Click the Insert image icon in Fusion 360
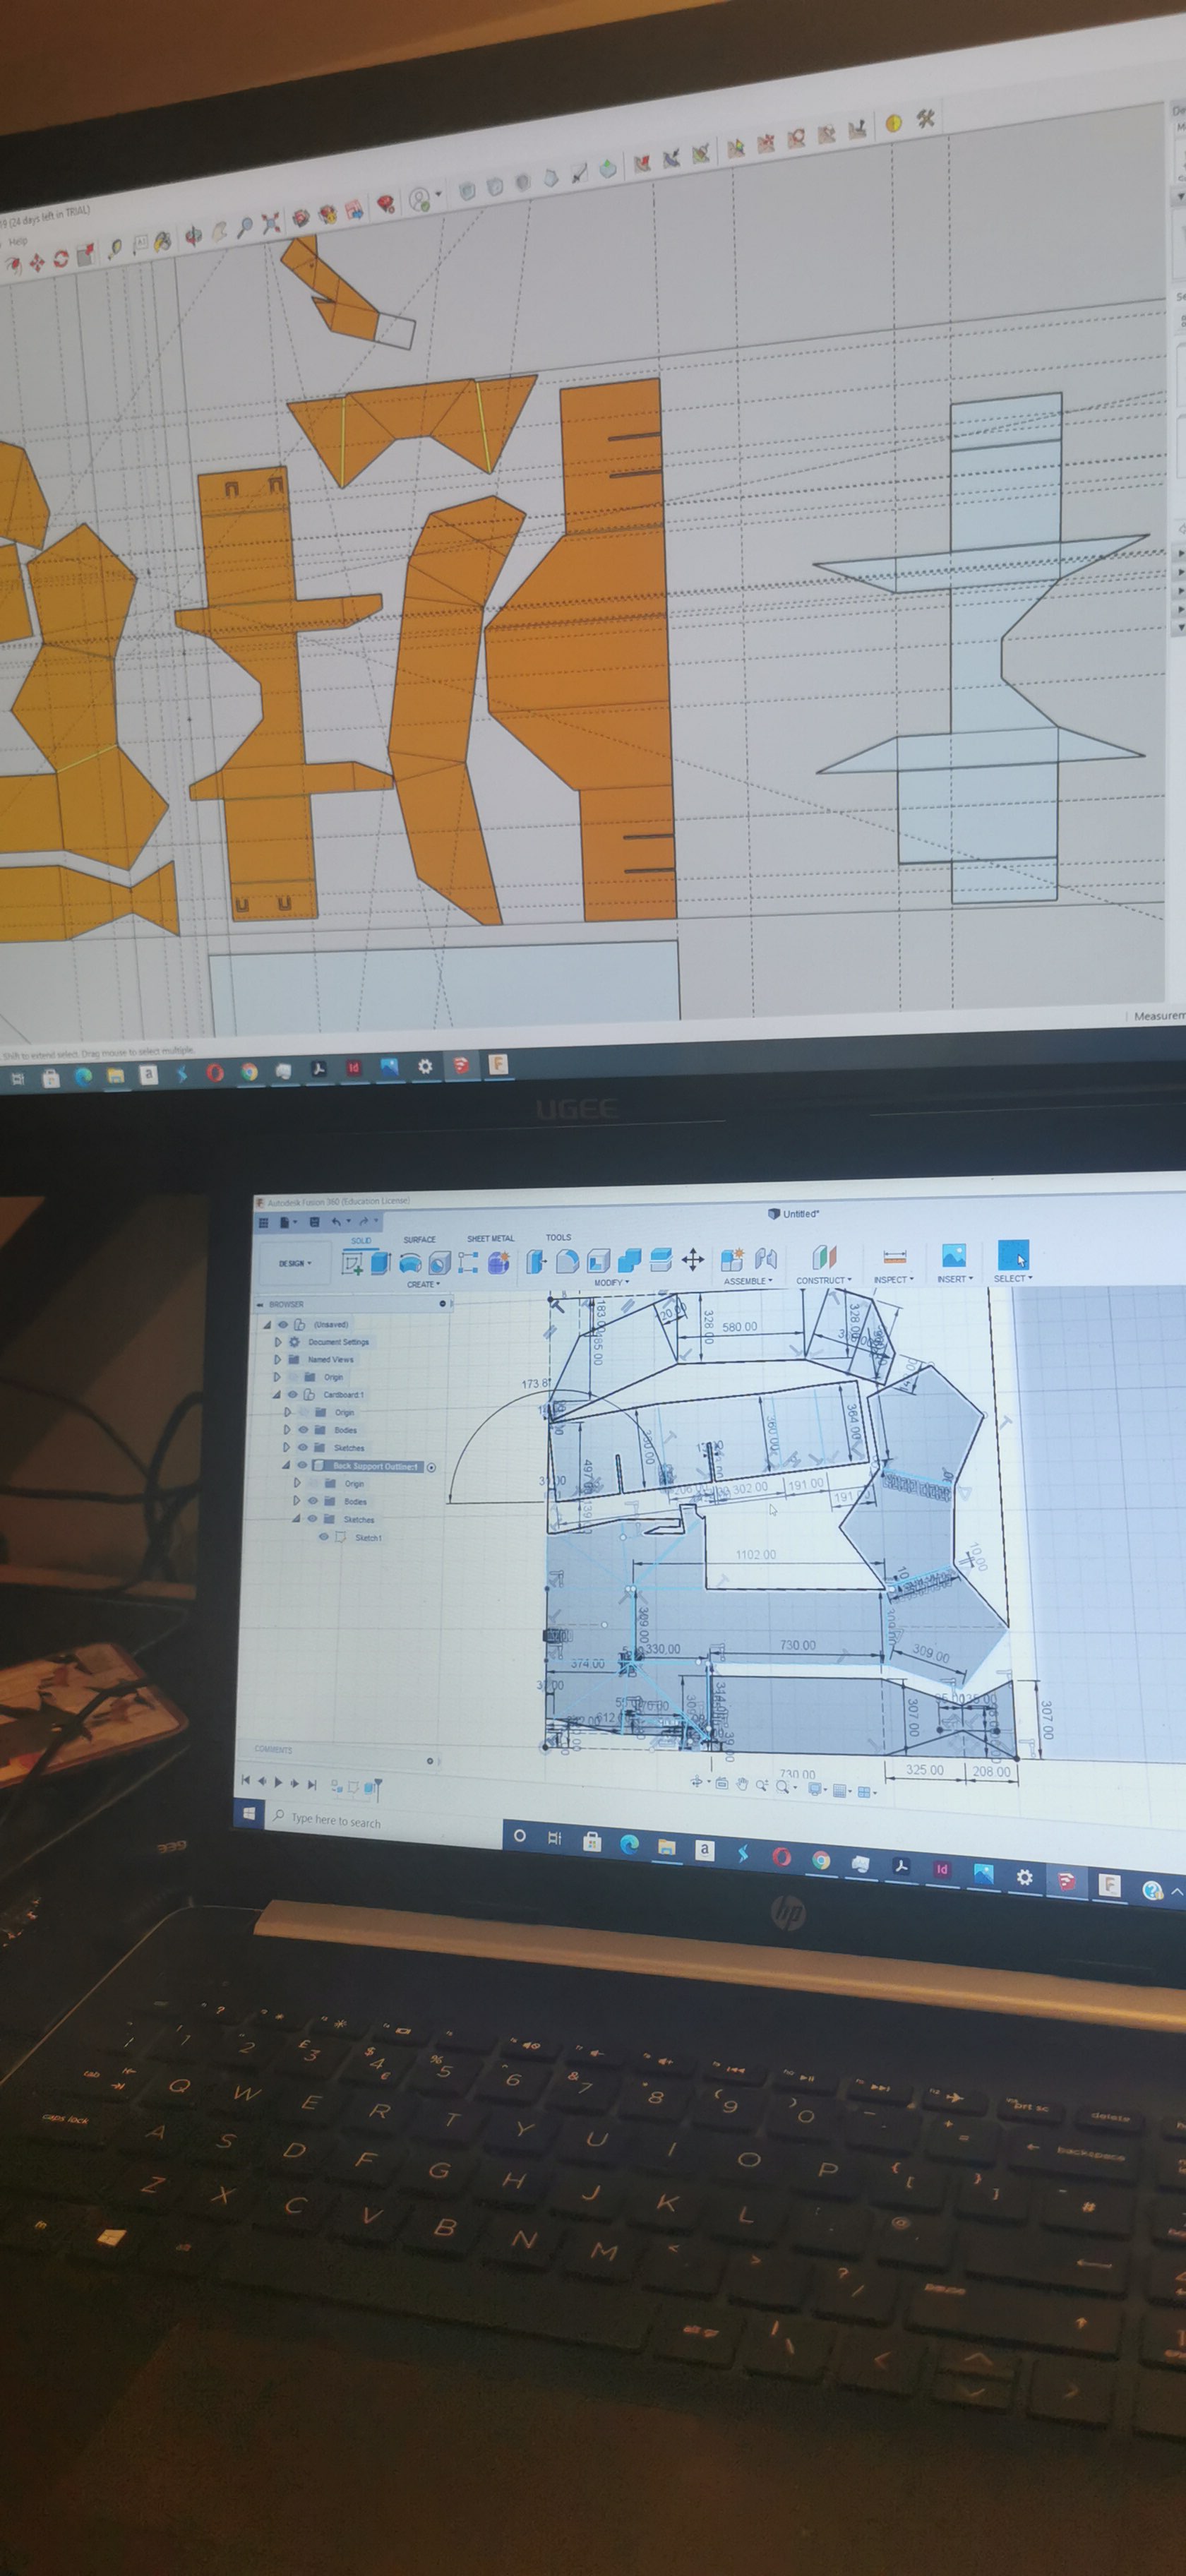The height and width of the screenshot is (2576, 1186). pos(954,1256)
